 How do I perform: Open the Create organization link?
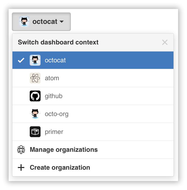click(x=60, y=168)
